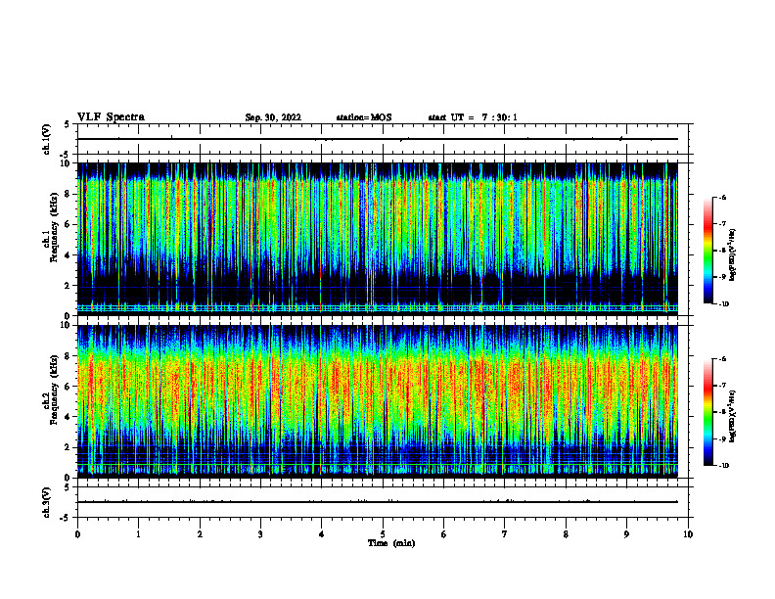Click the ch.3(V) voltage trace panel
The height and width of the screenshot is (599, 775).
(383, 502)
